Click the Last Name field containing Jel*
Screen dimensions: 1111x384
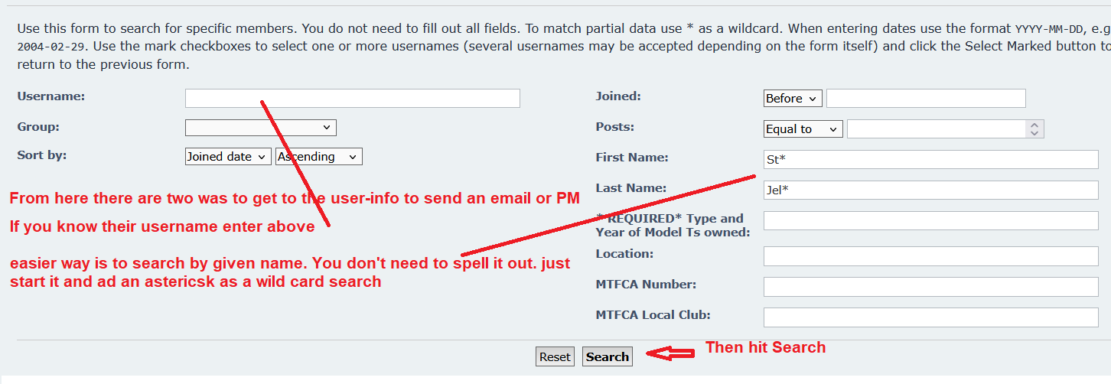[930, 190]
